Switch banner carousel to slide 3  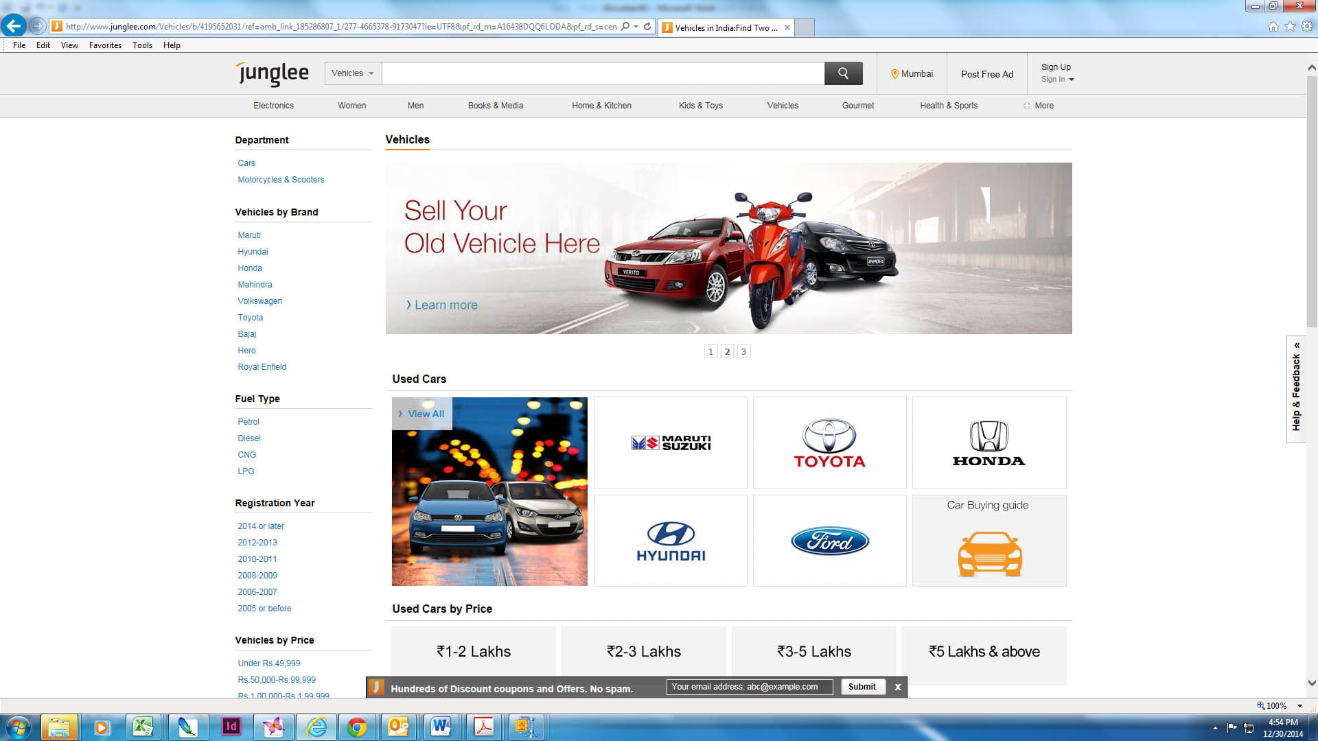743,351
